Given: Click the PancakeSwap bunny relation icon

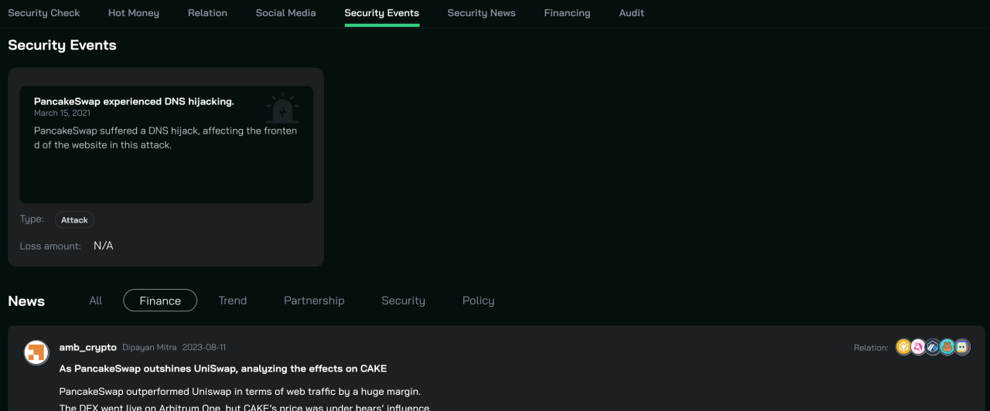Looking at the screenshot, I should pos(947,347).
